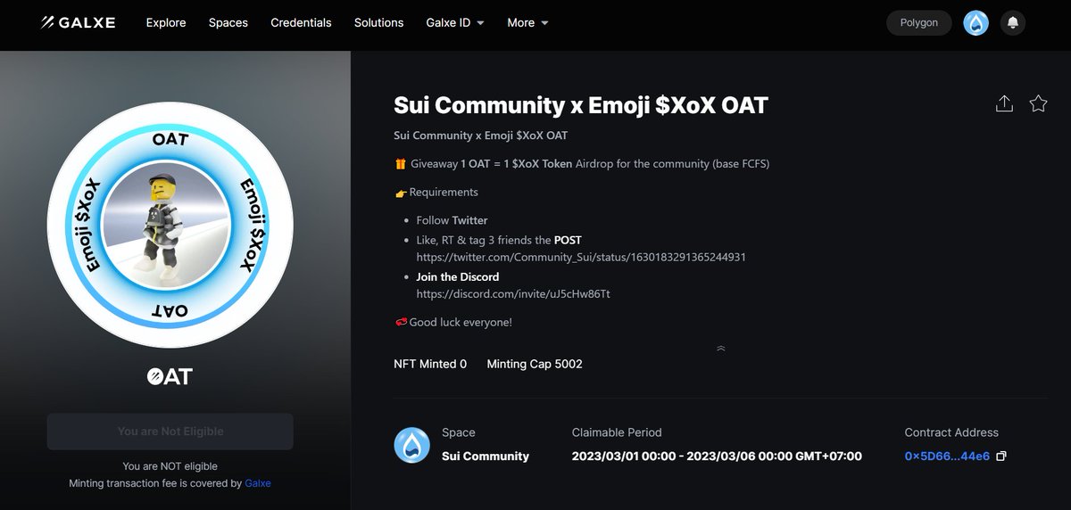Viewport: 1071px width, 510px height.
Task: Expand the More dropdown menu
Action: tap(527, 22)
